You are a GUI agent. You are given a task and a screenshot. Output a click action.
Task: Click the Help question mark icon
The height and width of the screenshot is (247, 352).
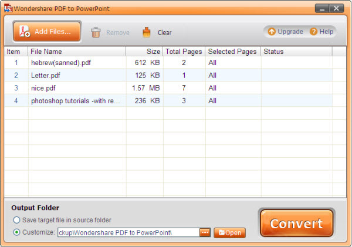point(314,32)
